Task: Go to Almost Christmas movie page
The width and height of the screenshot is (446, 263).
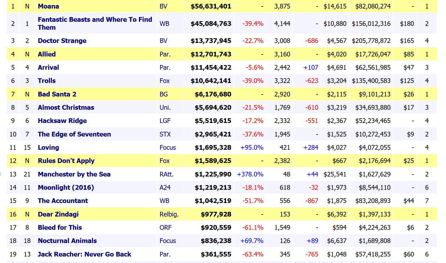Action: point(66,107)
